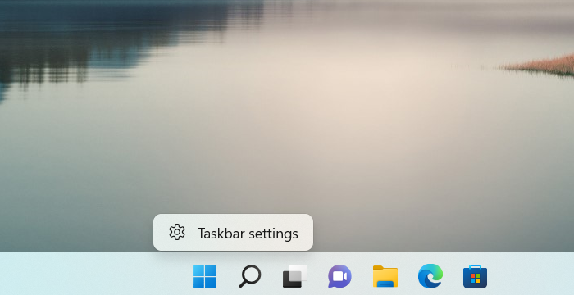Select Taskbar settings menu entry
Screen dimensions: 574x295
coord(233,233)
